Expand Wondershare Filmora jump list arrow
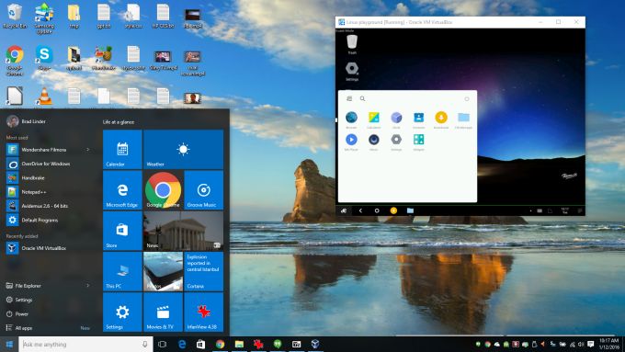The height and width of the screenshot is (352, 625). click(x=88, y=150)
